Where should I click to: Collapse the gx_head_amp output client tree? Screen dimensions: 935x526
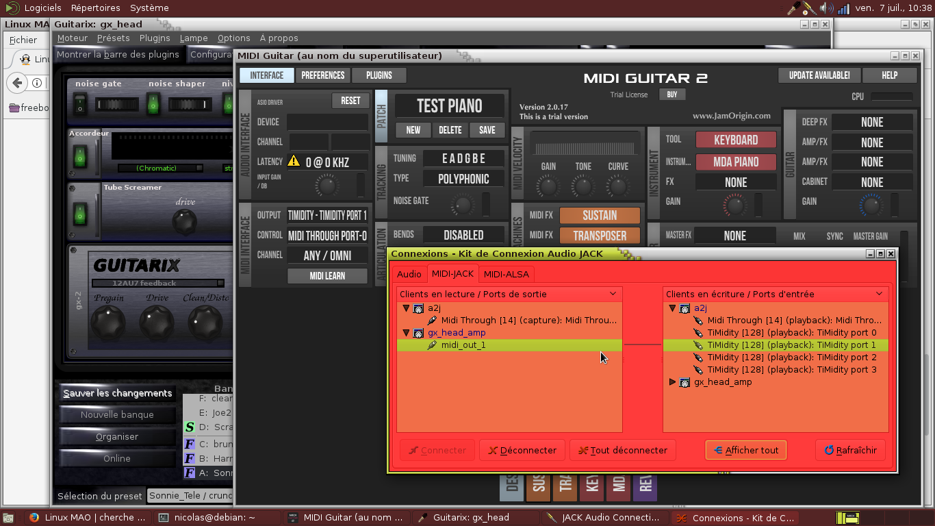[x=406, y=333]
